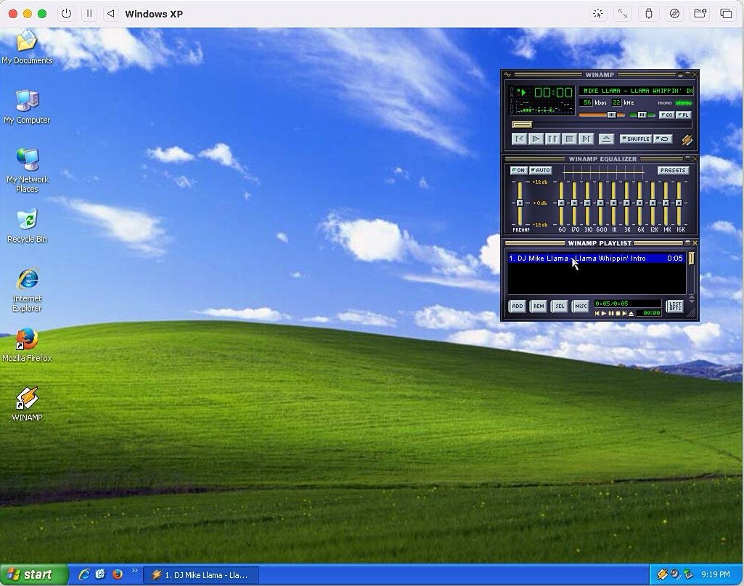The image size is (744, 586).
Task: Click the Winamp taskbar button
Action: 201,575
